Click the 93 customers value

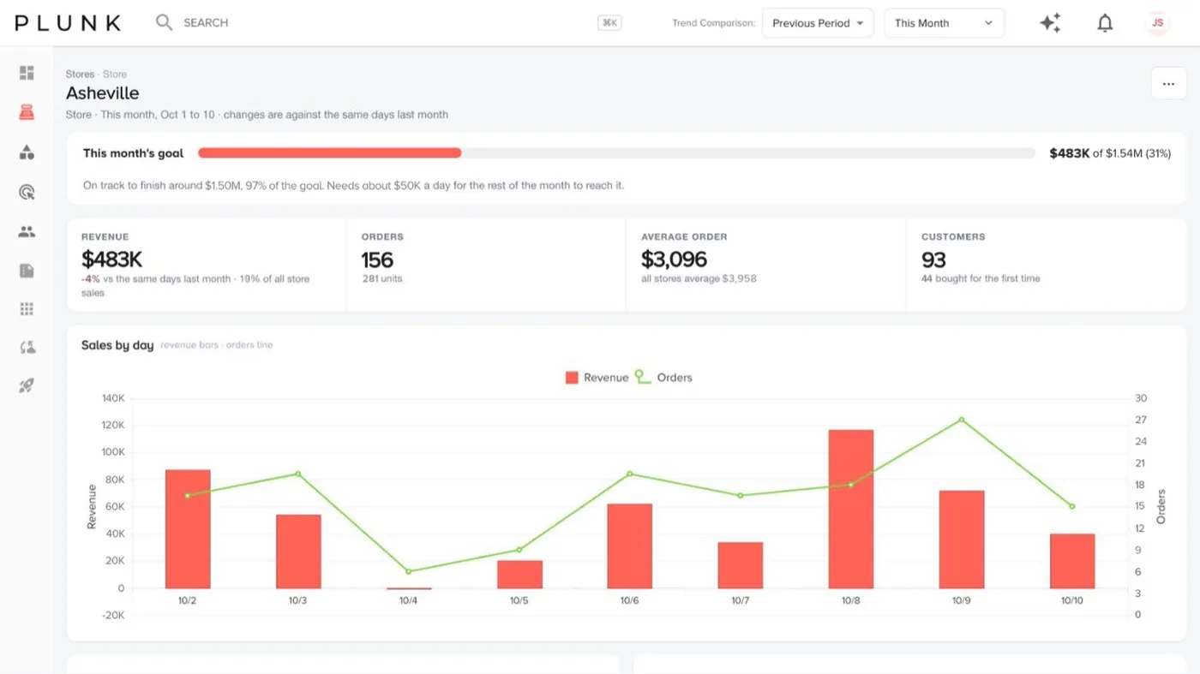pyautogui.click(x=933, y=259)
